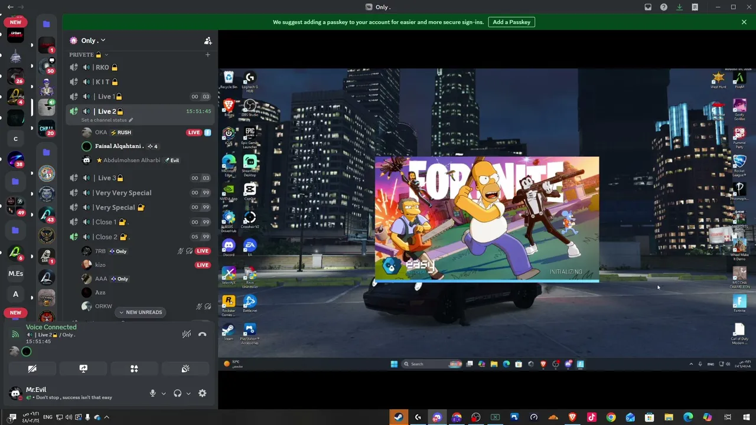This screenshot has height=425, width=756.
Task: Set a channel status for Live 2
Action: pos(107,120)
